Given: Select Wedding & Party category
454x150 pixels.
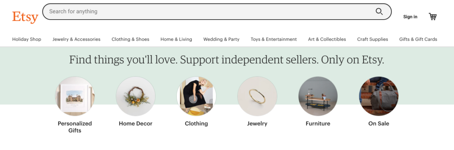Looking at the screenshot, I should [x=221, y=39].
